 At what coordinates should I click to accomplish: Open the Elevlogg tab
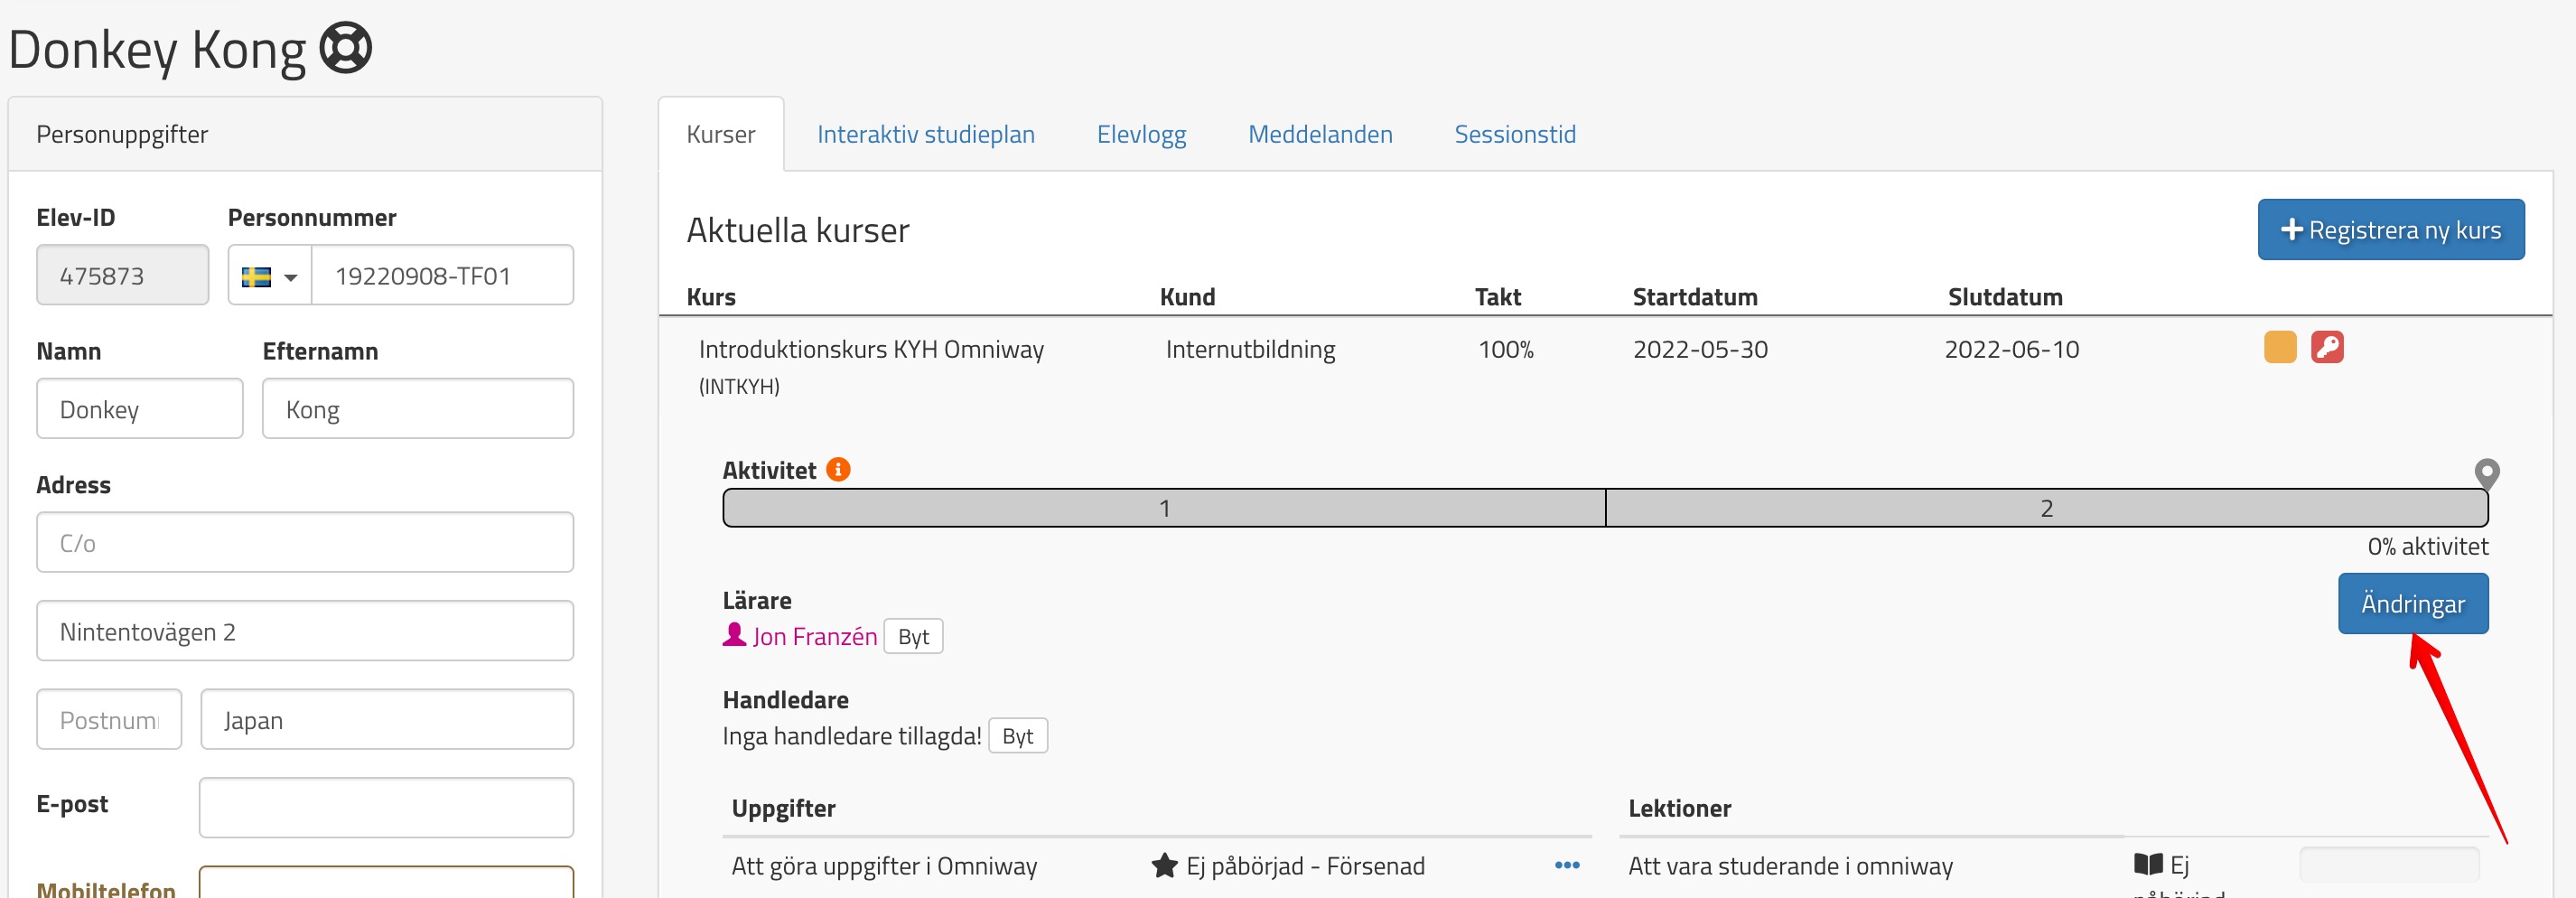[1141, 134]
